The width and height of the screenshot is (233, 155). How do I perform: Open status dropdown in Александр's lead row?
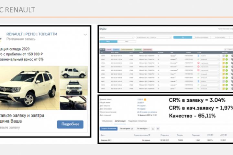(x=210, y=70)
